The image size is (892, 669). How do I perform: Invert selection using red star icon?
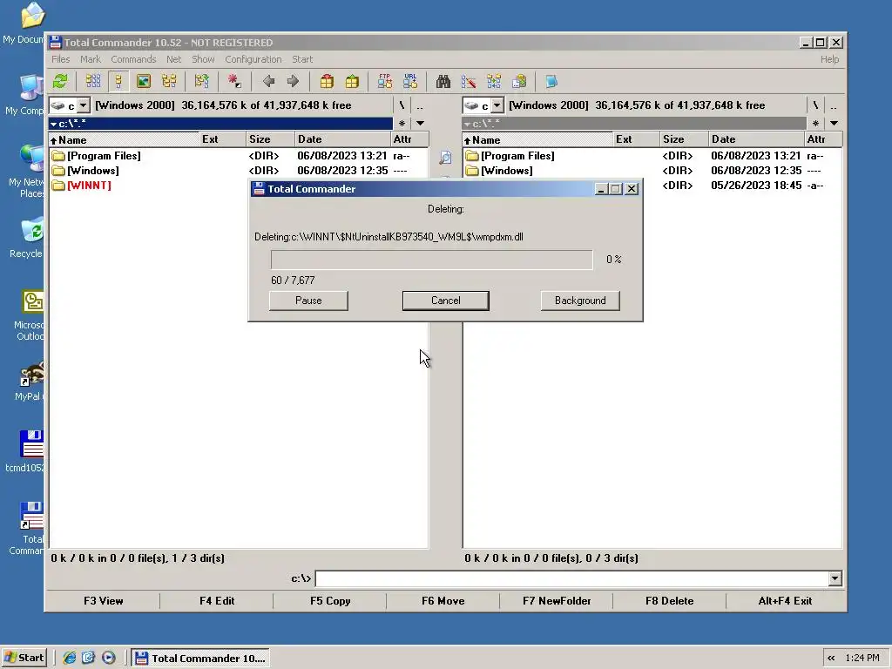pyautogui.click(x=234, y=81)
